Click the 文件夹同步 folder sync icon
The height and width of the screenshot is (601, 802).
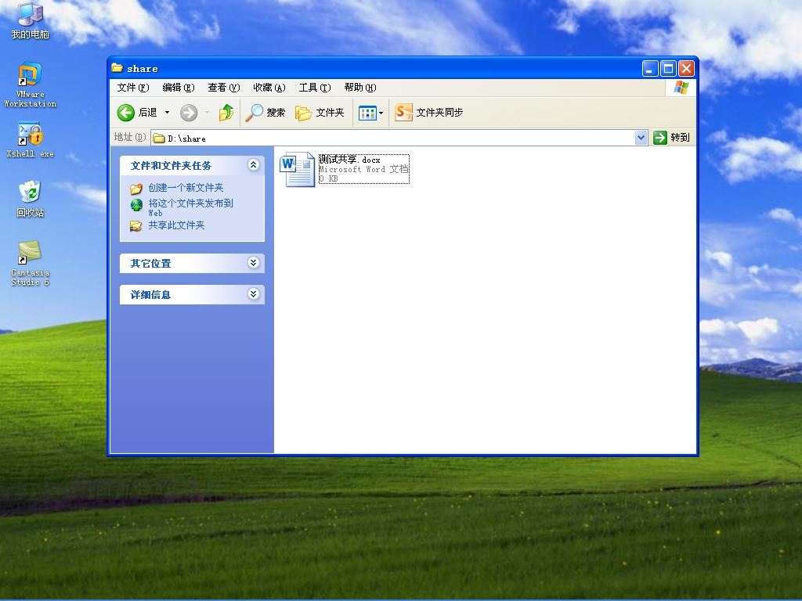coord(403,113)
